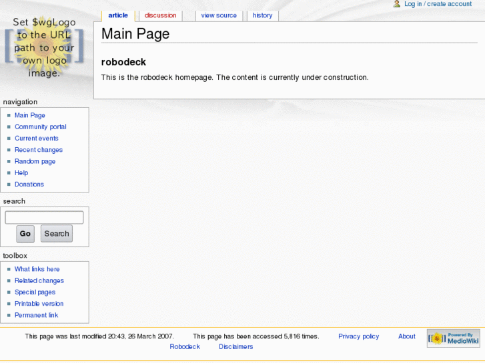Image resolution: width=485 pixels, height=363 pixels.
Task: Click Log in / create account link
Action: [438, 4]
